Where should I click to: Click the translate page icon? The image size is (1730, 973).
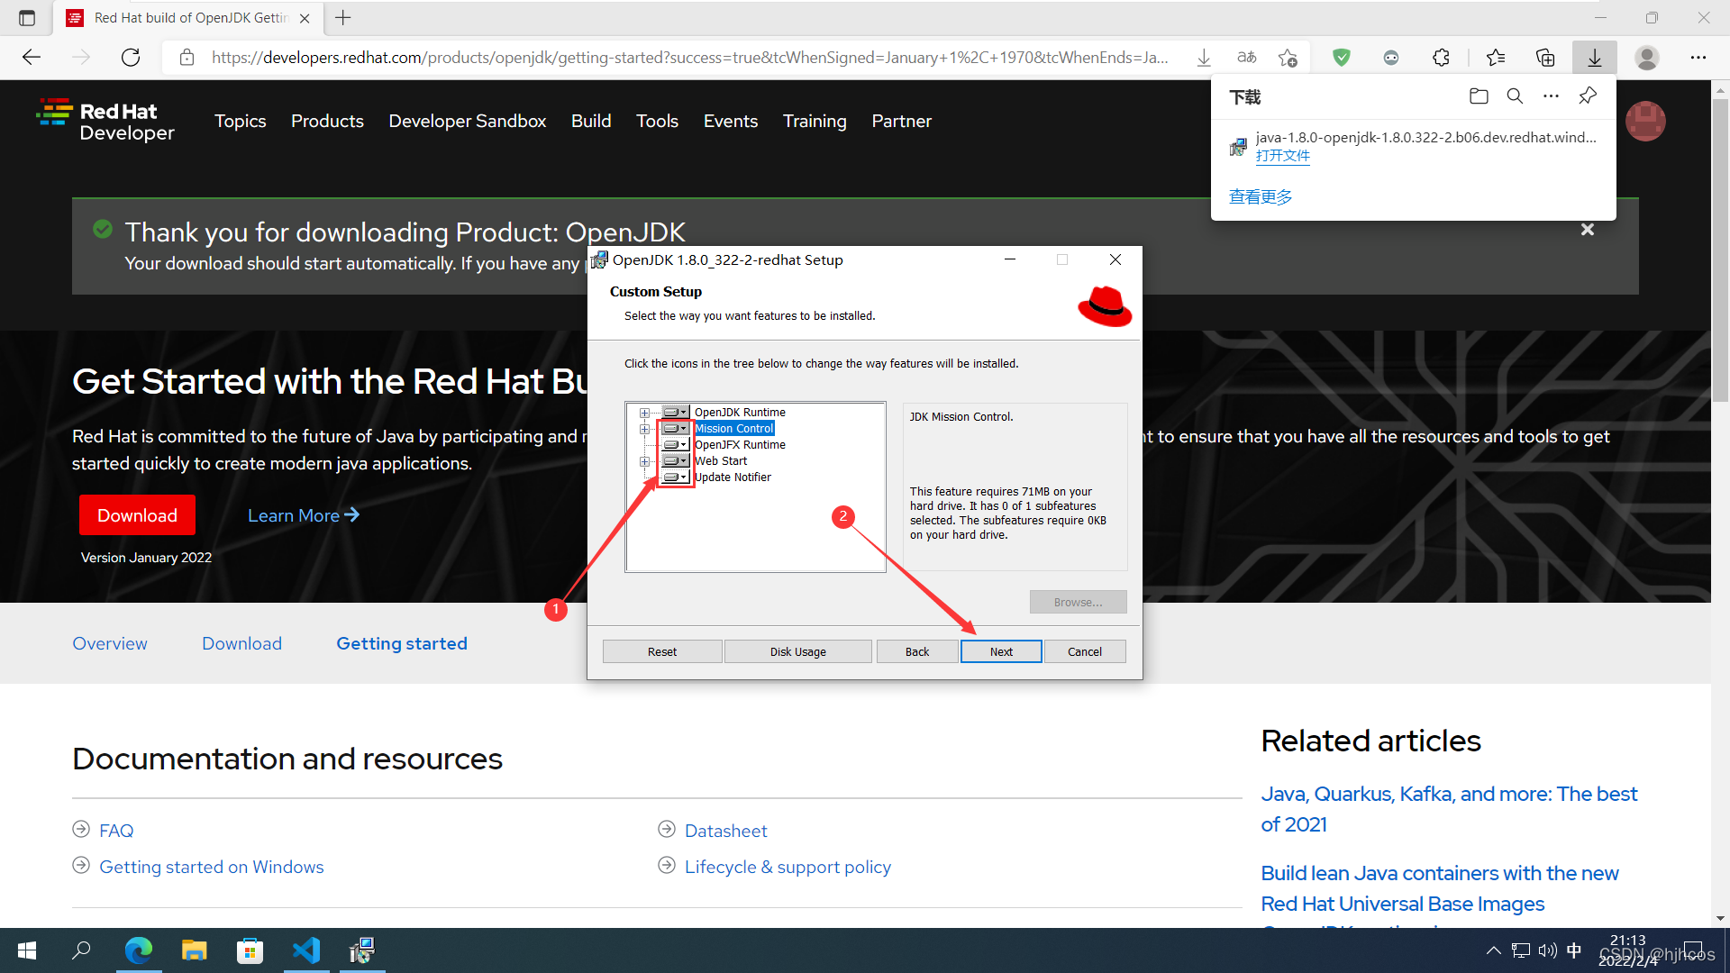coord(1247,58)
